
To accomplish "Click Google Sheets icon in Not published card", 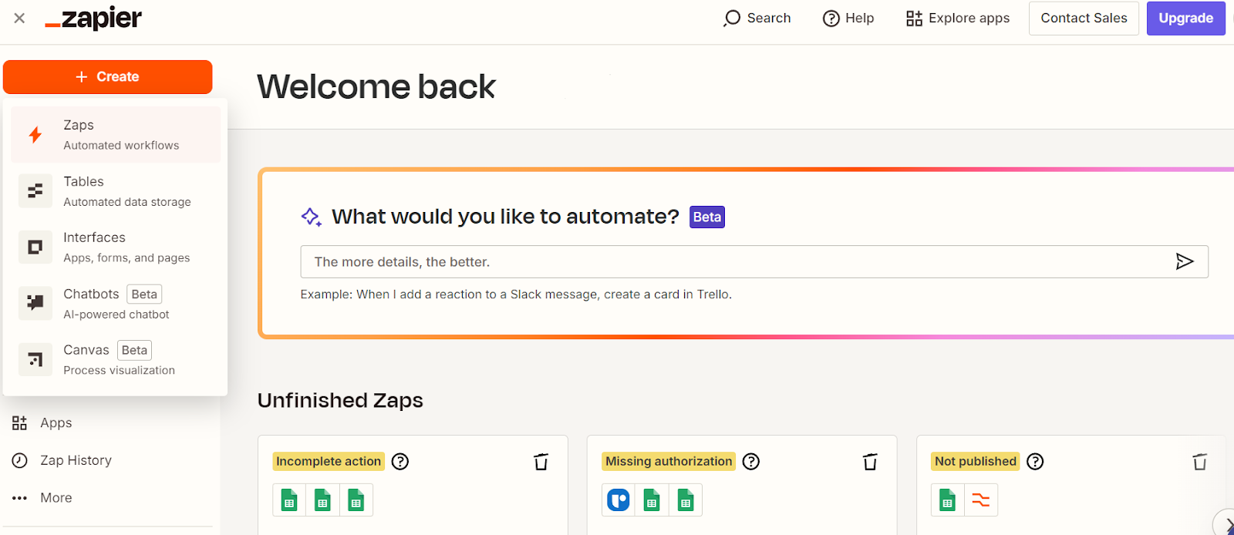I will (x=948, y=500).
